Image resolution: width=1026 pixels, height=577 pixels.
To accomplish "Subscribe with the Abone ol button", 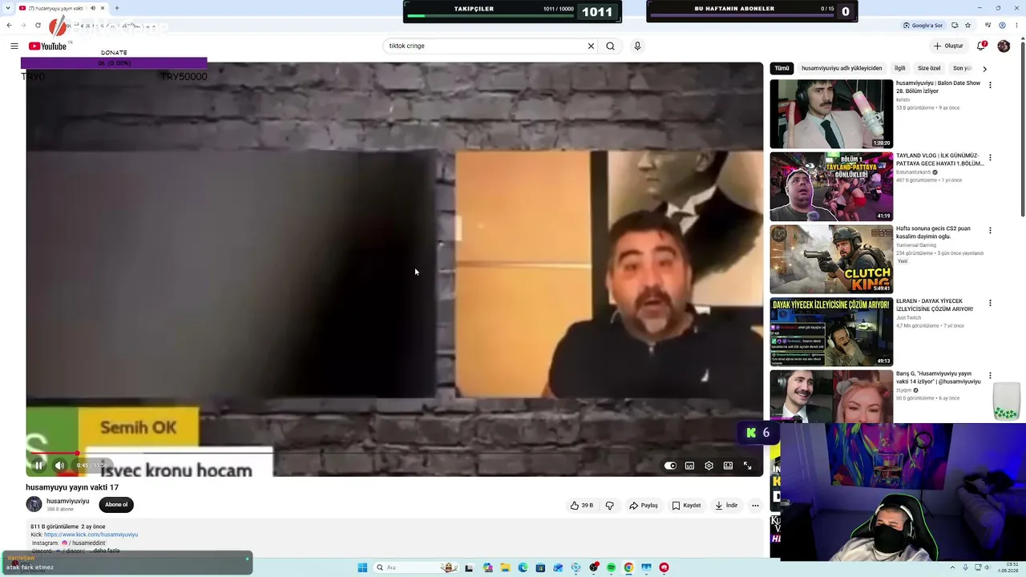I will pyautogui.click(x=116, y=505).
